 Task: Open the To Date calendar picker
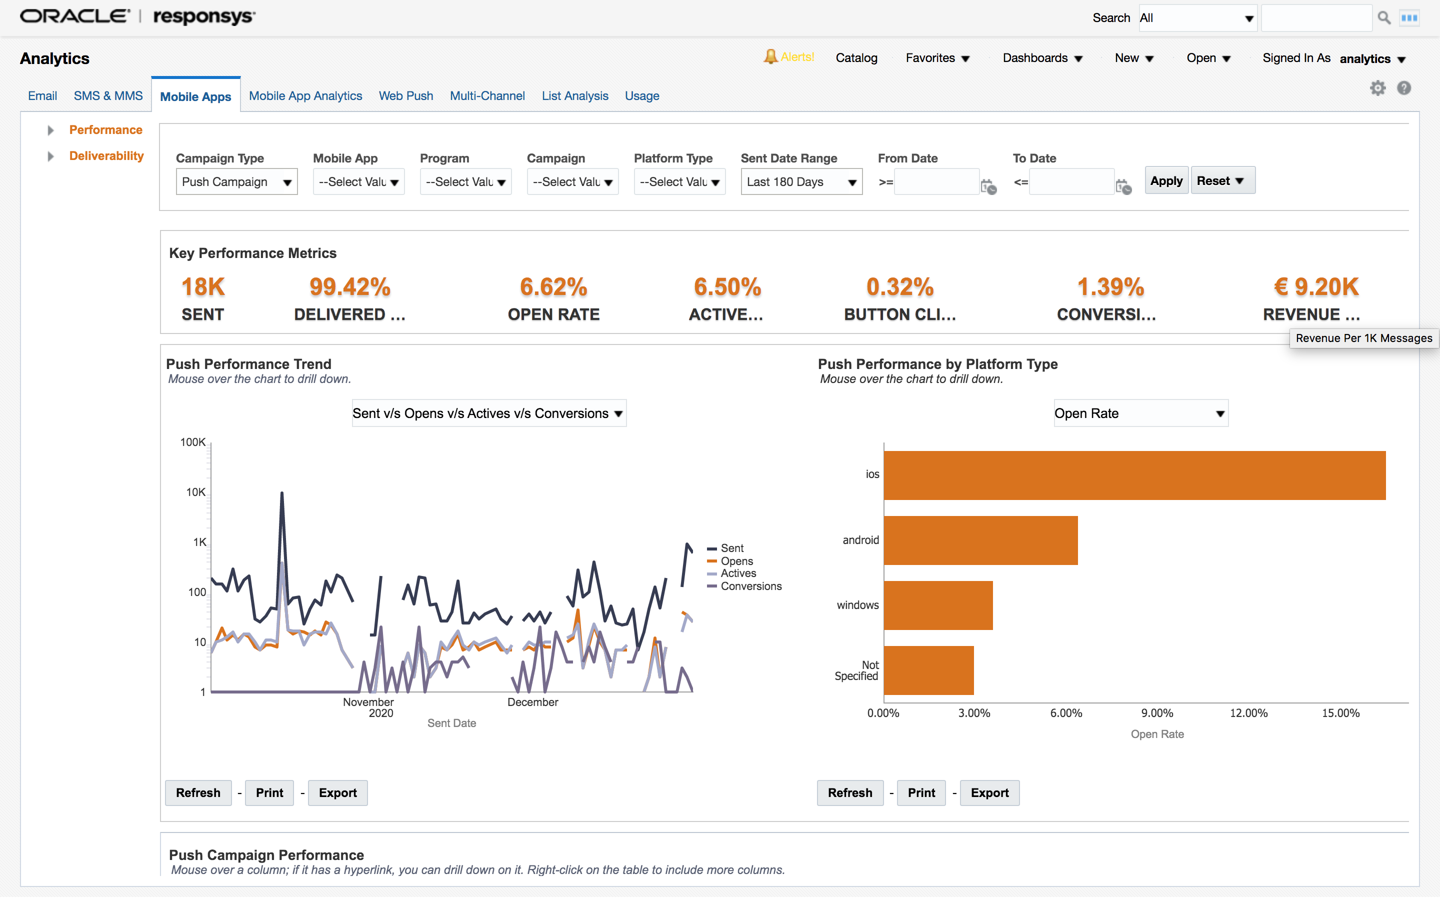(x=1123, y=187)
